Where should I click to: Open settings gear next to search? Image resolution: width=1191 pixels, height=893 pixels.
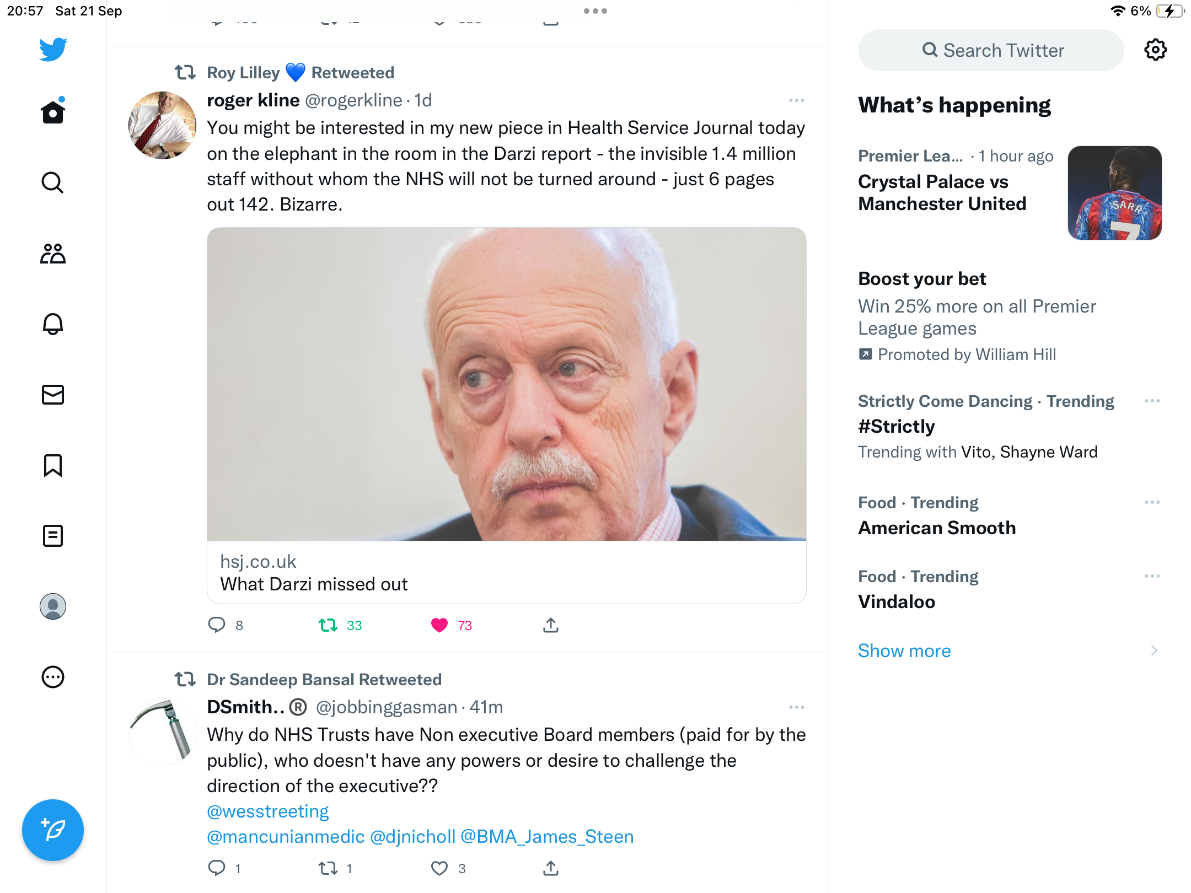click(x=1155, y=50)
